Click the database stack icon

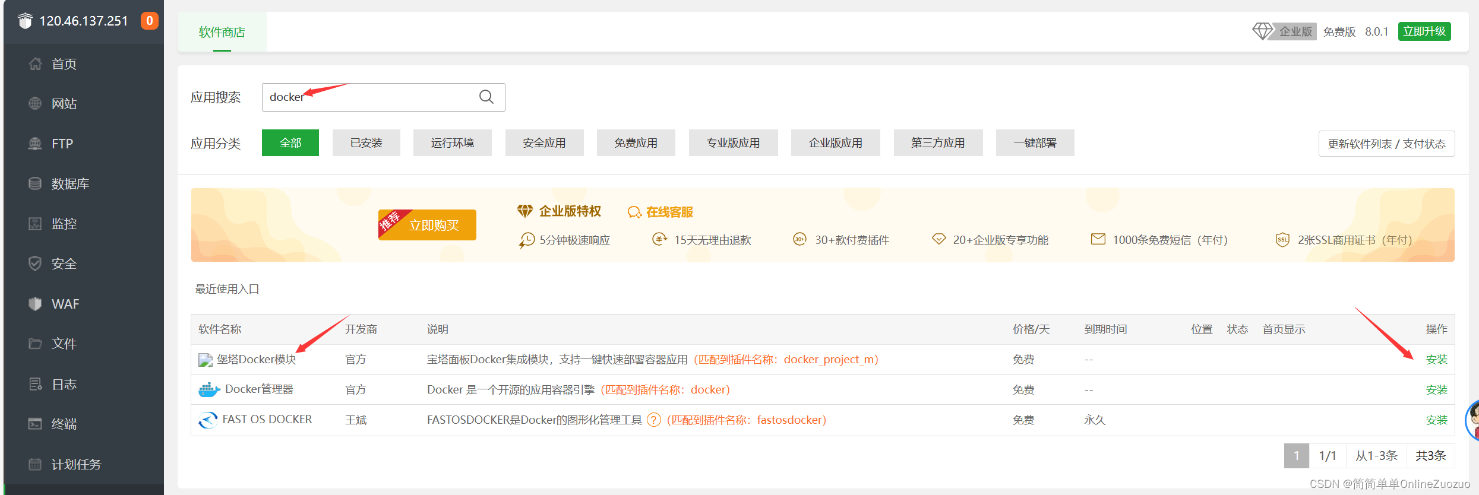pyautogui.click(x=35, y=183)
